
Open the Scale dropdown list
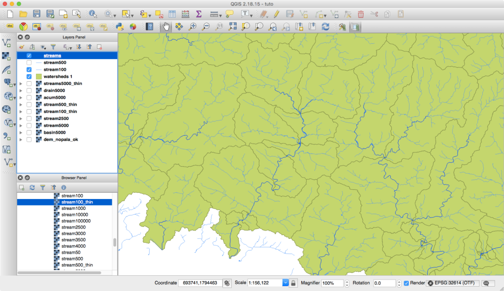tap(285, 283)
